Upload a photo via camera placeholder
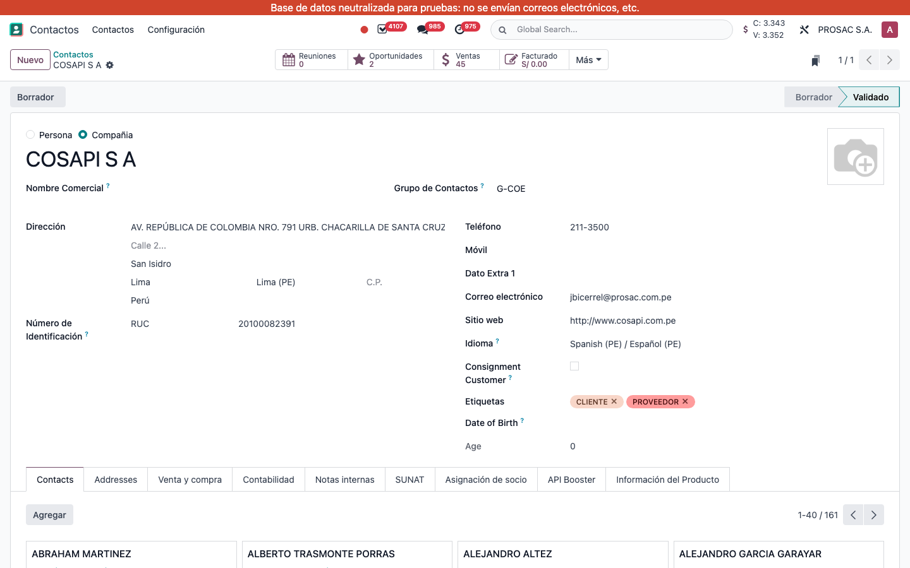910x568 pixels. point(856,157)
